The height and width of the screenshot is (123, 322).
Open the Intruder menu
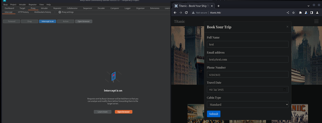(22, 5)
